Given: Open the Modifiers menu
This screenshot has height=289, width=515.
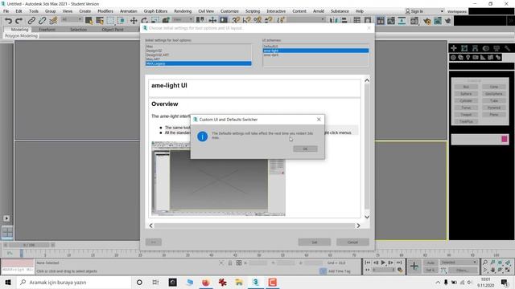Looking at the screenshot, I should 105,11.
